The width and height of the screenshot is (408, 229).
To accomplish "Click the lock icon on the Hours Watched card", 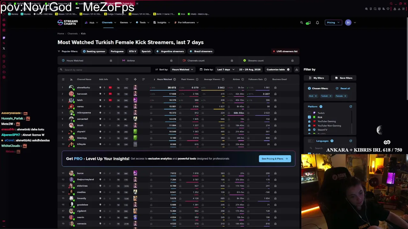I will (111, 60).
